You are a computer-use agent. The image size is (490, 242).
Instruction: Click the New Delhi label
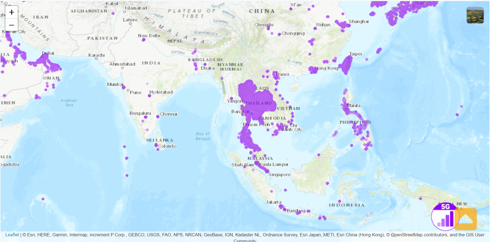(149, 36)
